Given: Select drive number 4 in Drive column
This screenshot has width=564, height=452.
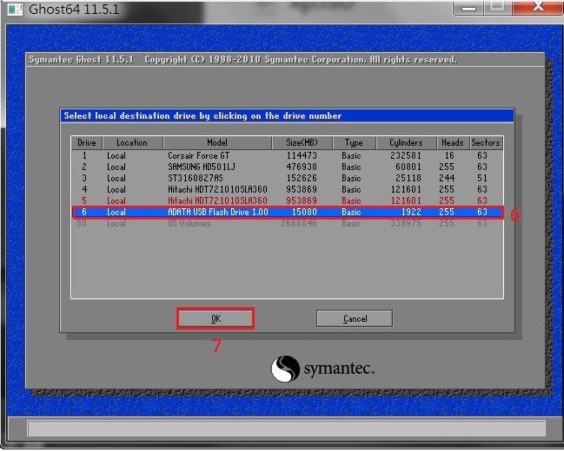Looking at the screenshot, I should 84,189.
